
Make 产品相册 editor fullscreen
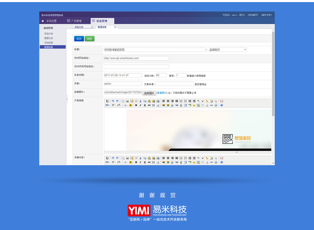coord(222,101)
